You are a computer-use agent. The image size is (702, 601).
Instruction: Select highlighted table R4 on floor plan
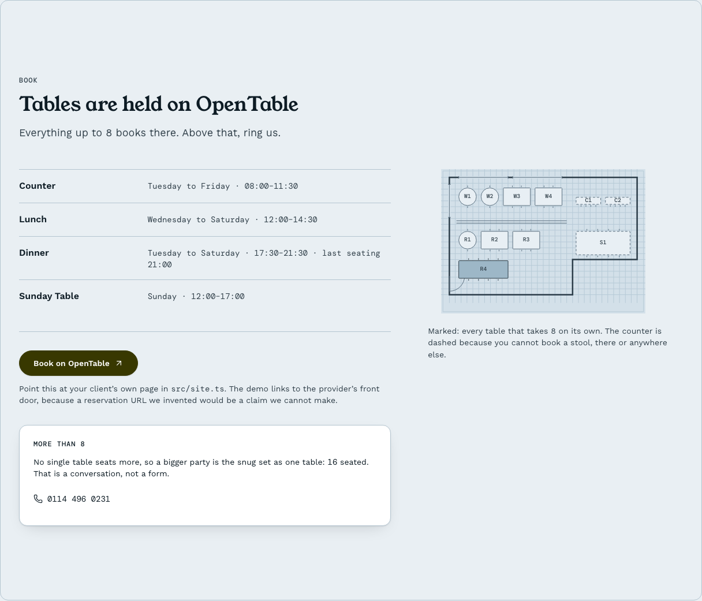point(483,269)
